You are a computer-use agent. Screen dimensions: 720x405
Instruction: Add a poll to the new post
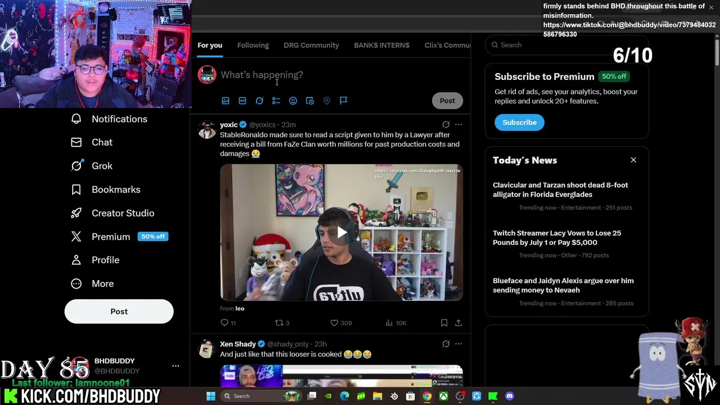[276, 101]
